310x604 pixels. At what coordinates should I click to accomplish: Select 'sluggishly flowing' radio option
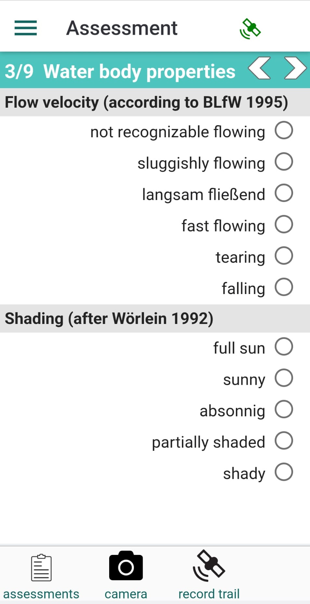tap(284, 162)
